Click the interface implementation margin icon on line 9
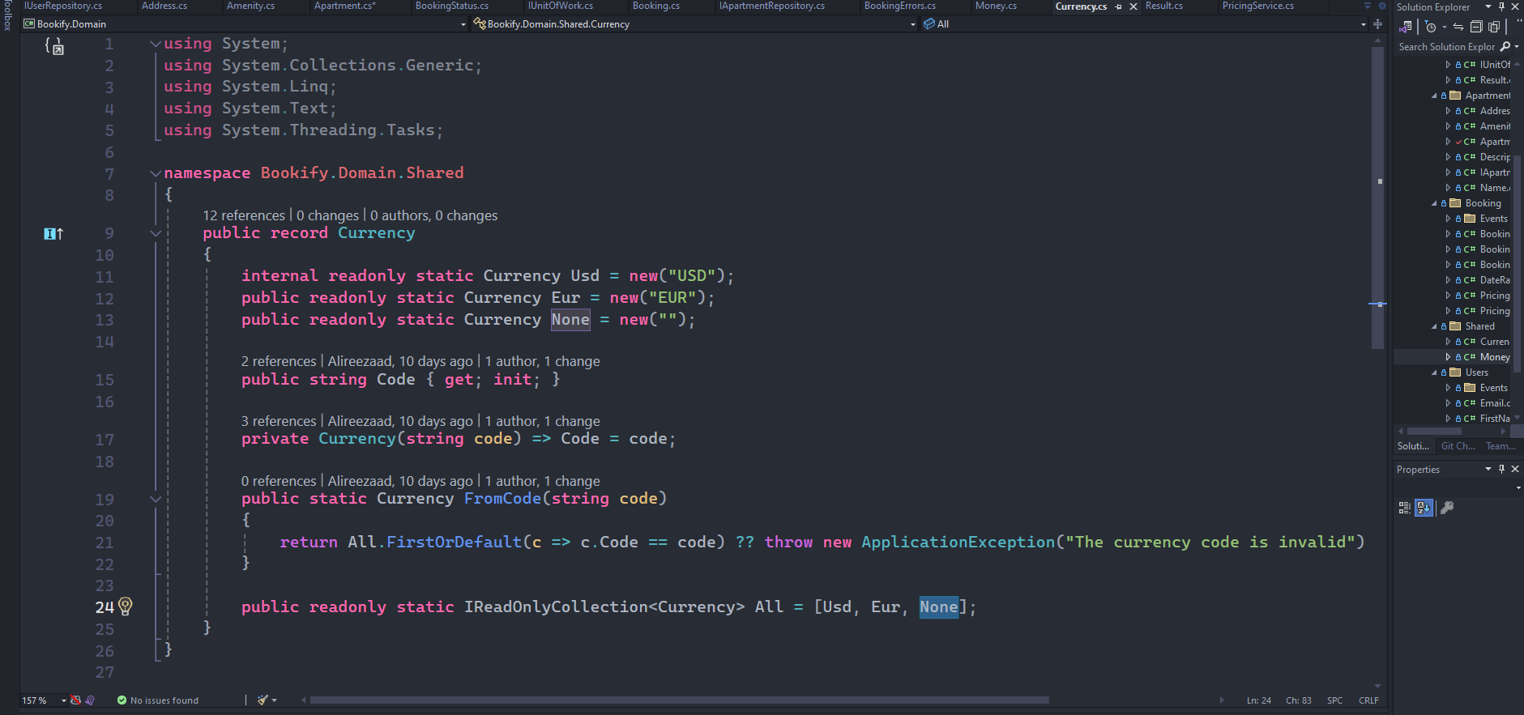Screen dimensions: 1524x715 click(53, 233)
